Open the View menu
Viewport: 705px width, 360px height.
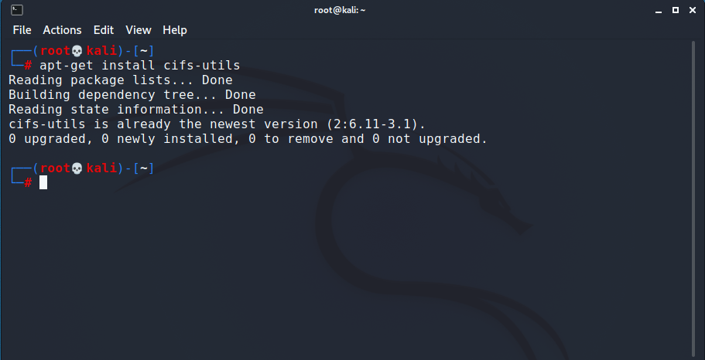pos(138,30)
